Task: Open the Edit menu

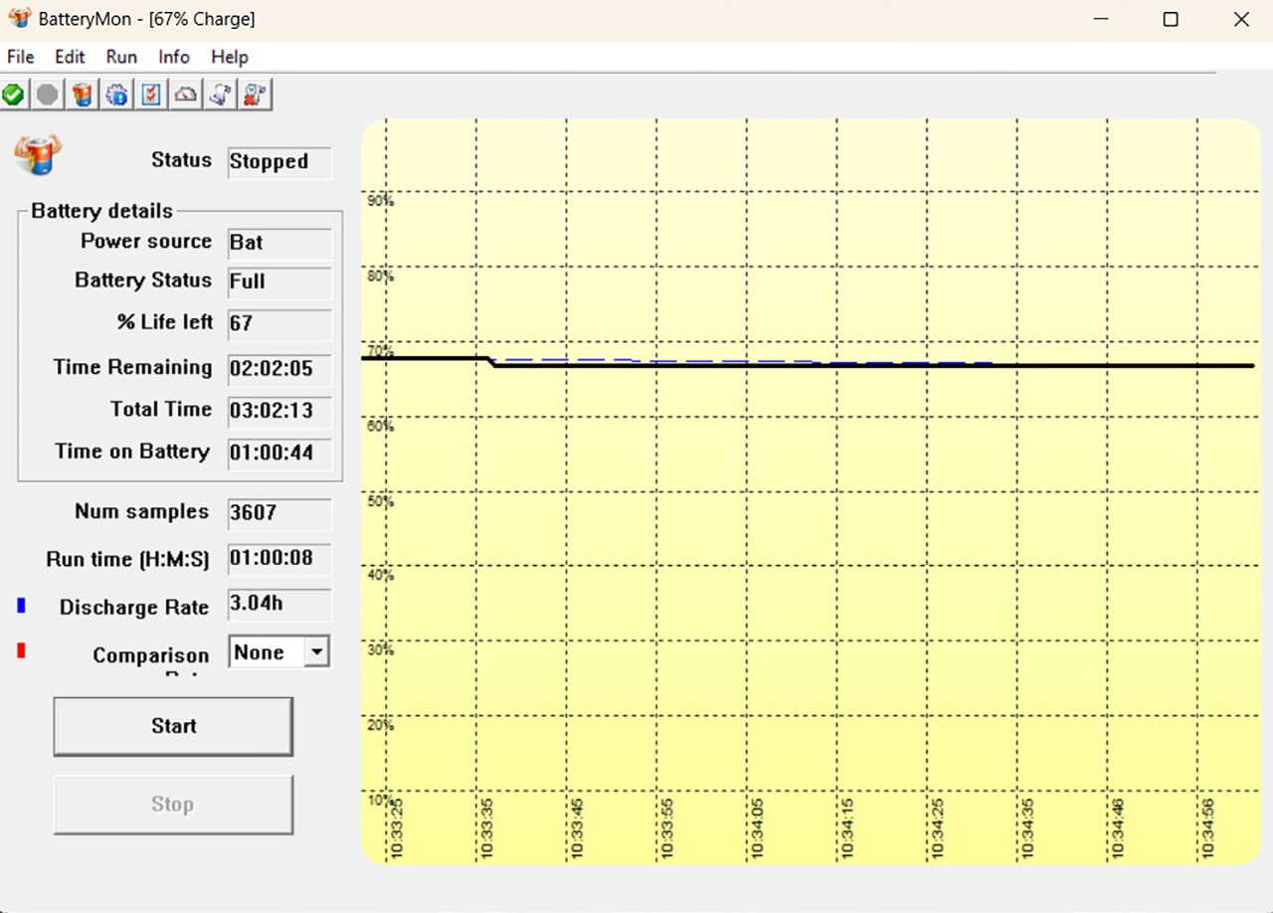Action: (70, 57)
